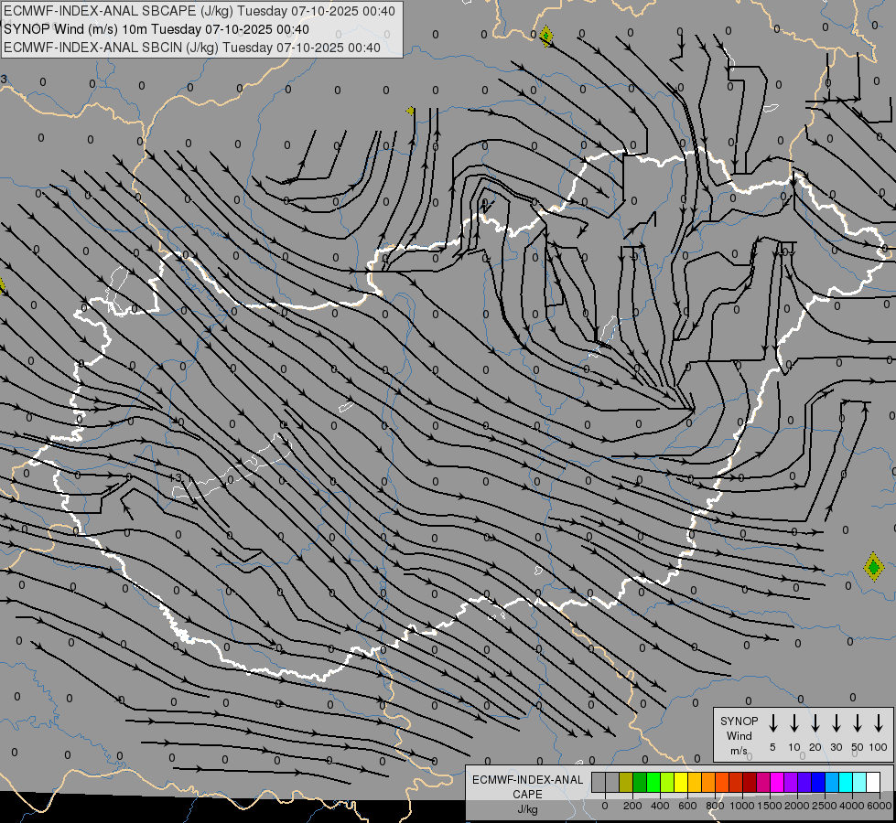Image resolution: width=896 pixels, height=823 pixels.
Task: Pick the white 6000 J/kg color swatch
Action: tap(873, 783)
